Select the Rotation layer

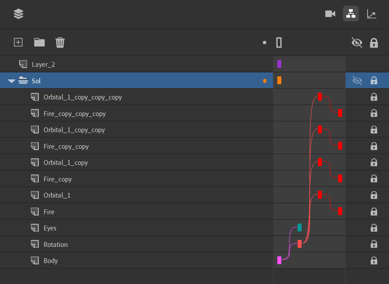pyautogui.click(x=136, y=244)
